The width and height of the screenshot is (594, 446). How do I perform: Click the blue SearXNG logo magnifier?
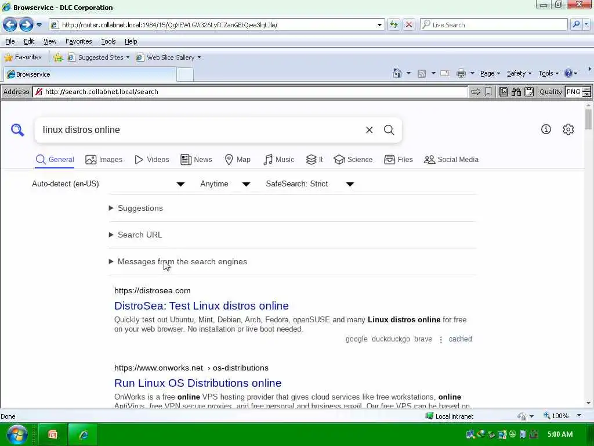[17, 130]
